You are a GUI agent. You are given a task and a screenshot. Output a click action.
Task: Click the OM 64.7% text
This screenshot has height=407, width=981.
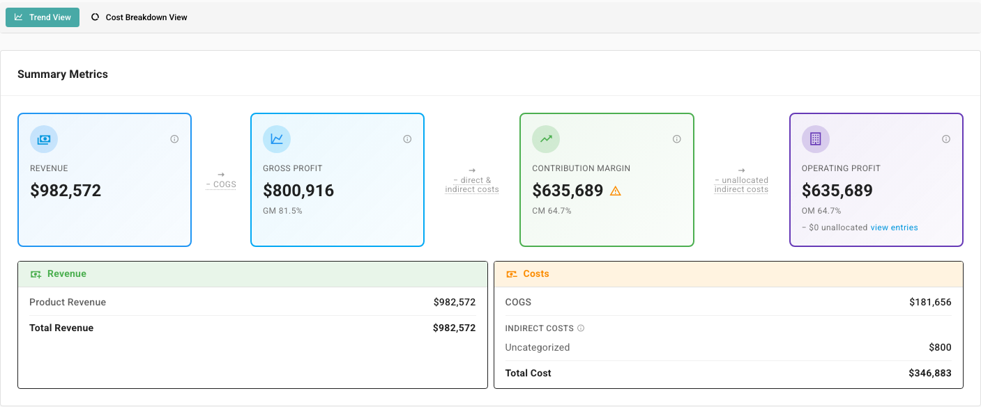pyautogui.click(x=821, y=211)
